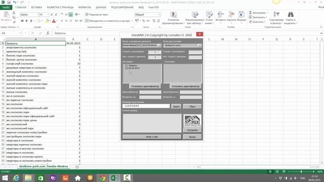
Task: Open Internet Explorer from the taskbar
Action: click(16, 178)
